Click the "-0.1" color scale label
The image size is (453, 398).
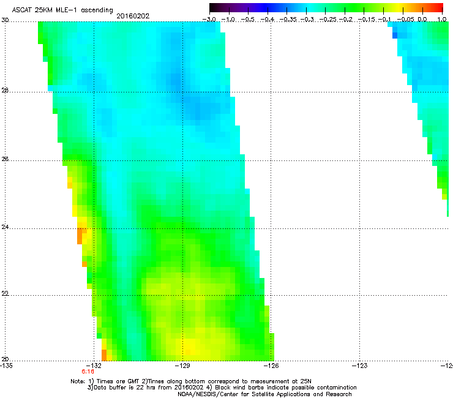384,20
